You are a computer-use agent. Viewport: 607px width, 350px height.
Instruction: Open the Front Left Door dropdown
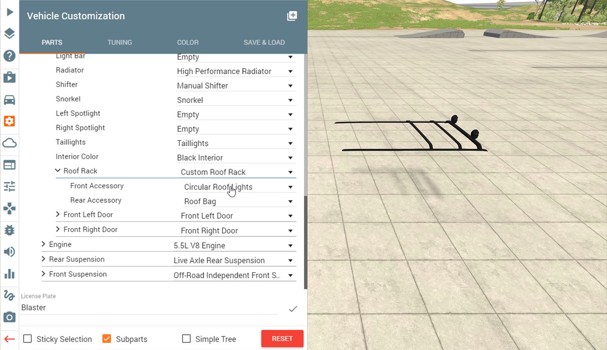(238, 216)
